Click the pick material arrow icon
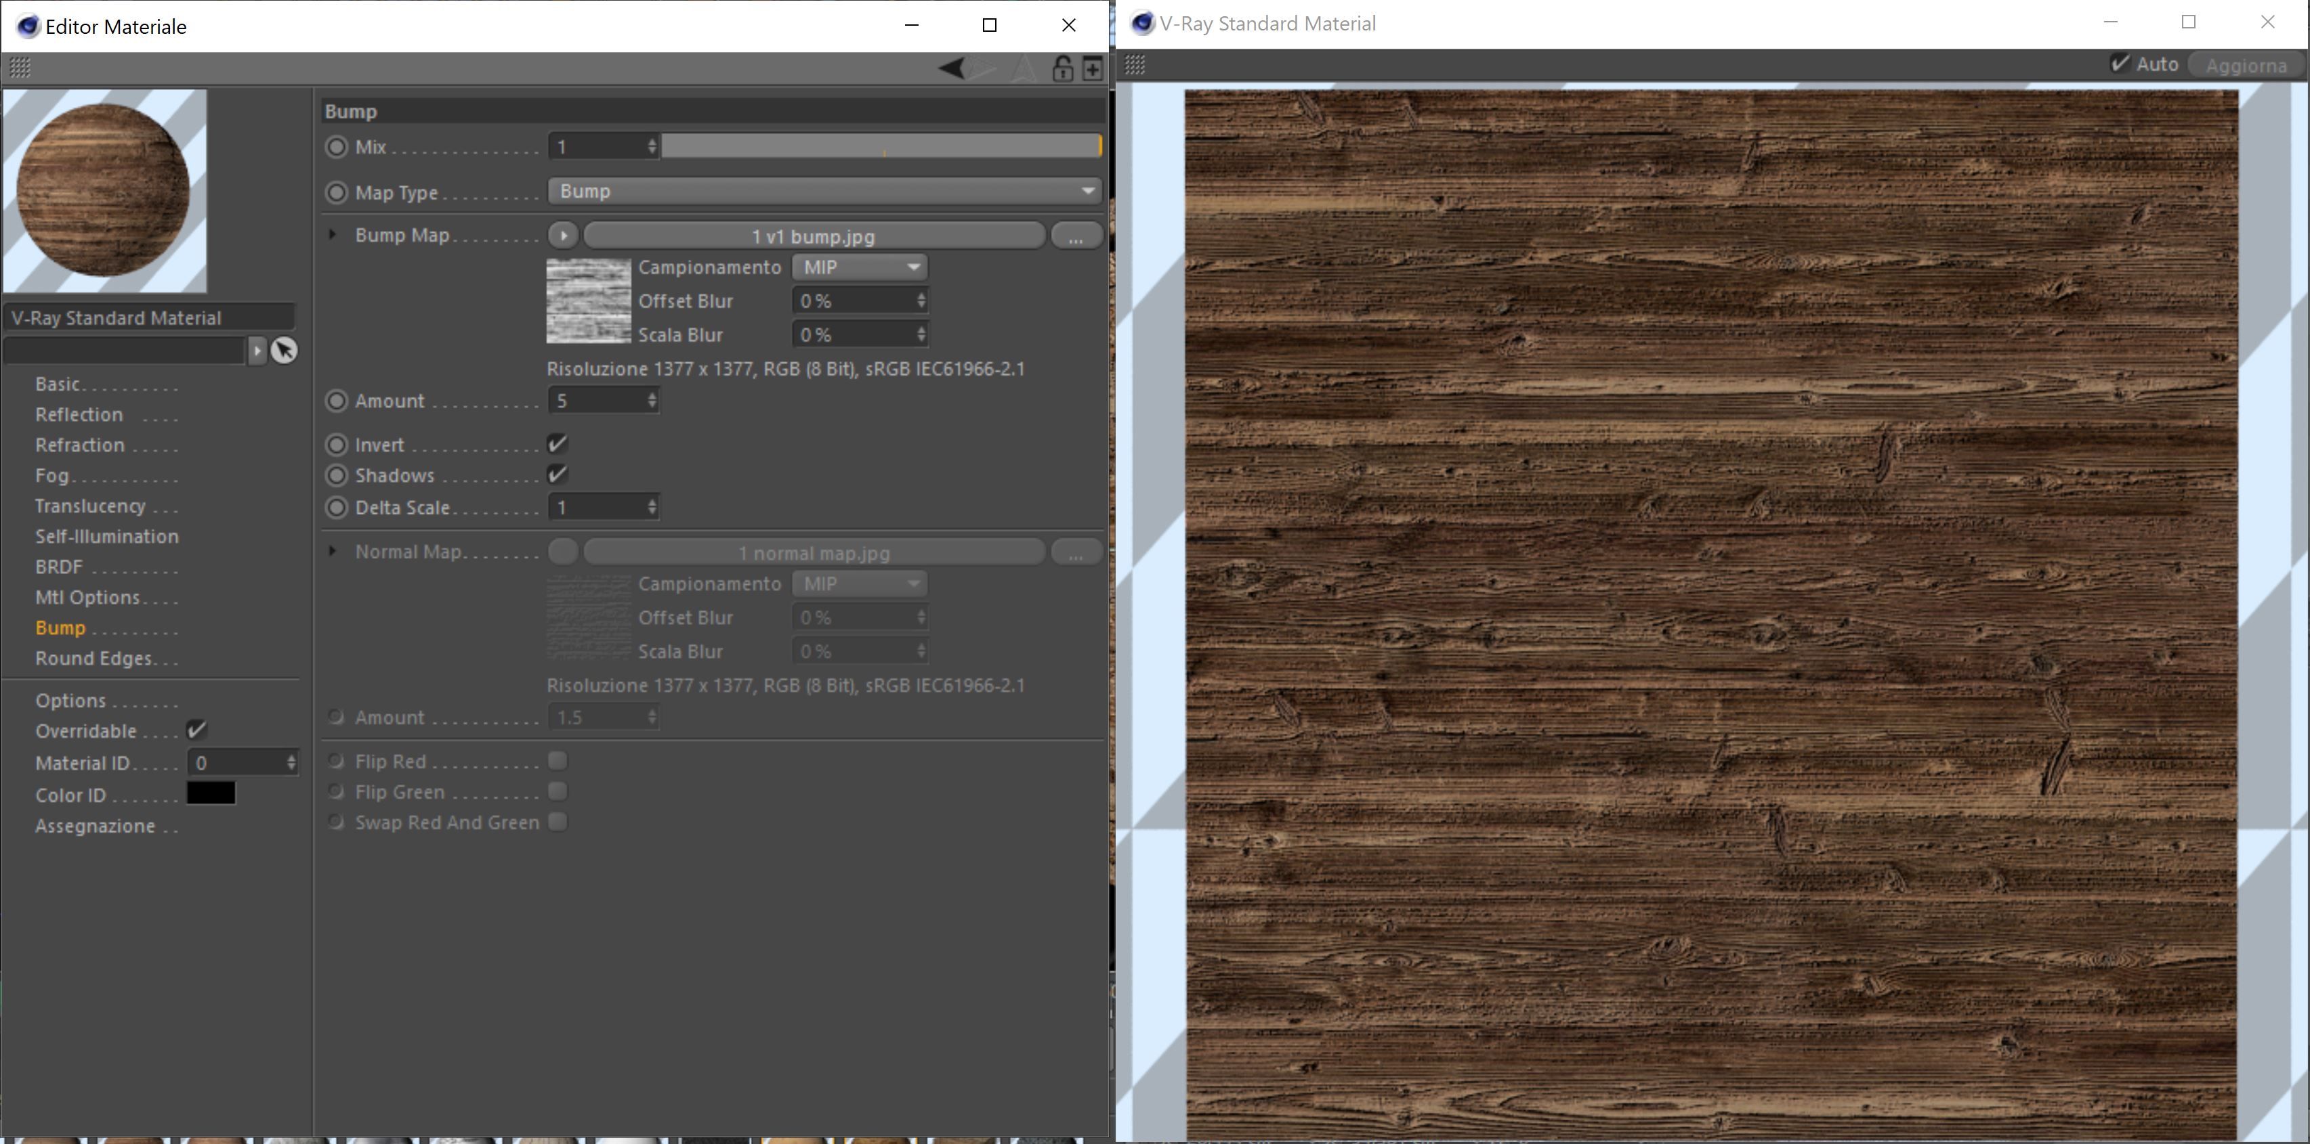Screen dimensions: 2310x1144 coord(285,350)
